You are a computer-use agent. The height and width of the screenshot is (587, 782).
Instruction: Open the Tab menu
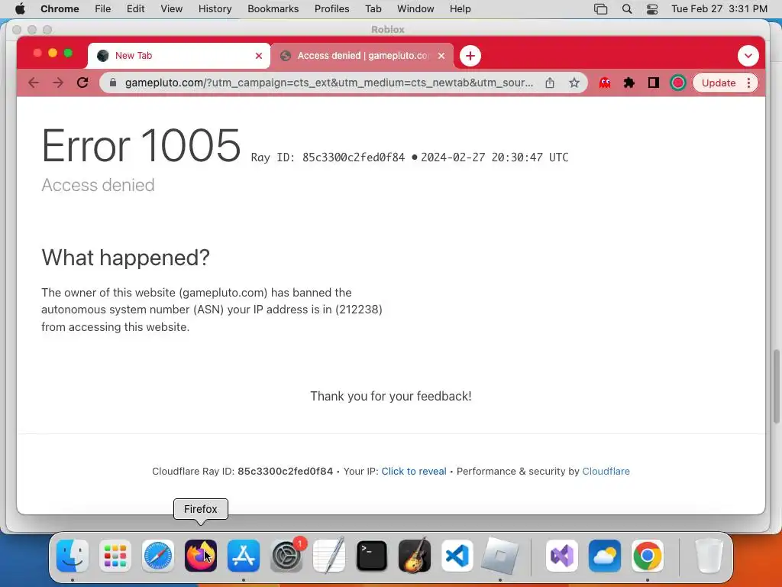tap(373, 9)
